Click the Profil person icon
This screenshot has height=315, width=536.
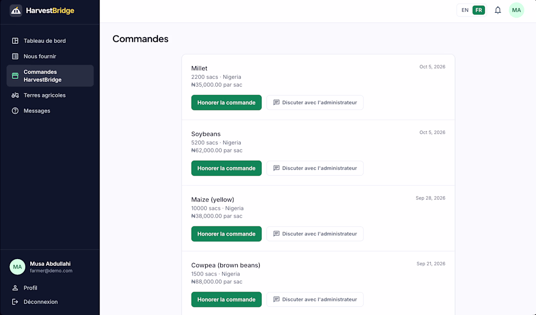click(15, 288)
